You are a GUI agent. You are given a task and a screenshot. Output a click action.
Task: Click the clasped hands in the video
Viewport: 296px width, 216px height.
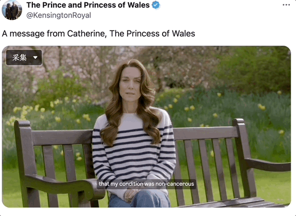click(x=130, y=196)
